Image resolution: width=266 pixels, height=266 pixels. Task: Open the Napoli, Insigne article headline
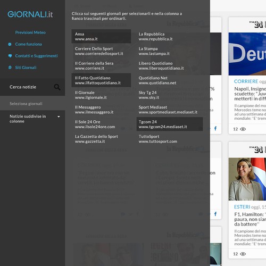250,94
